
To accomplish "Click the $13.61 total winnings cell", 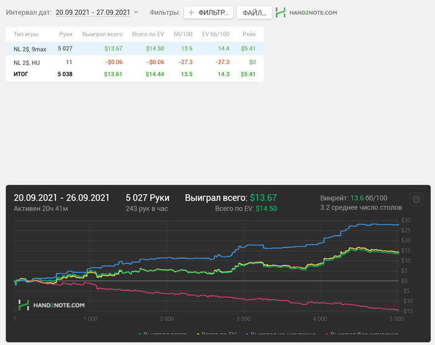I will [x=113, y=74].
